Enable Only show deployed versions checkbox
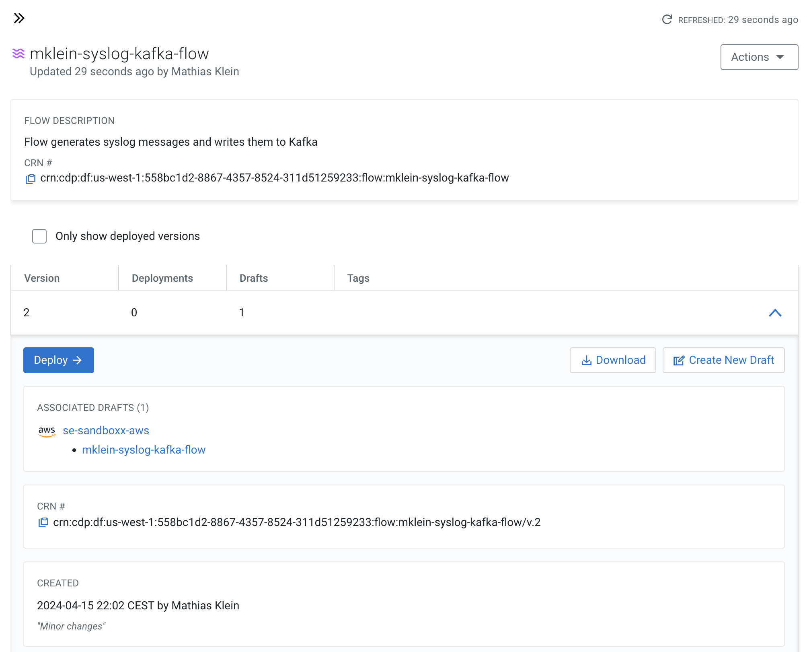The width and height of the screenshot is (809, 652). click(39, 236)
